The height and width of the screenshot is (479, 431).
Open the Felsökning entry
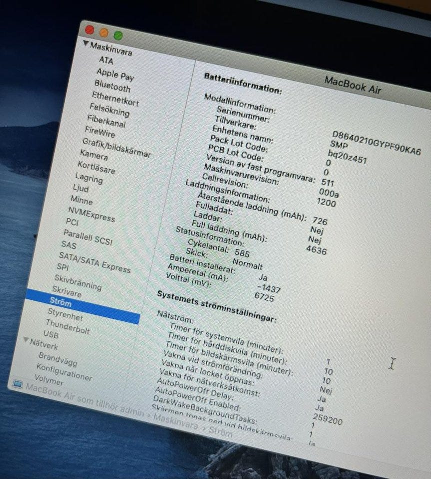[x=109, y=110]
